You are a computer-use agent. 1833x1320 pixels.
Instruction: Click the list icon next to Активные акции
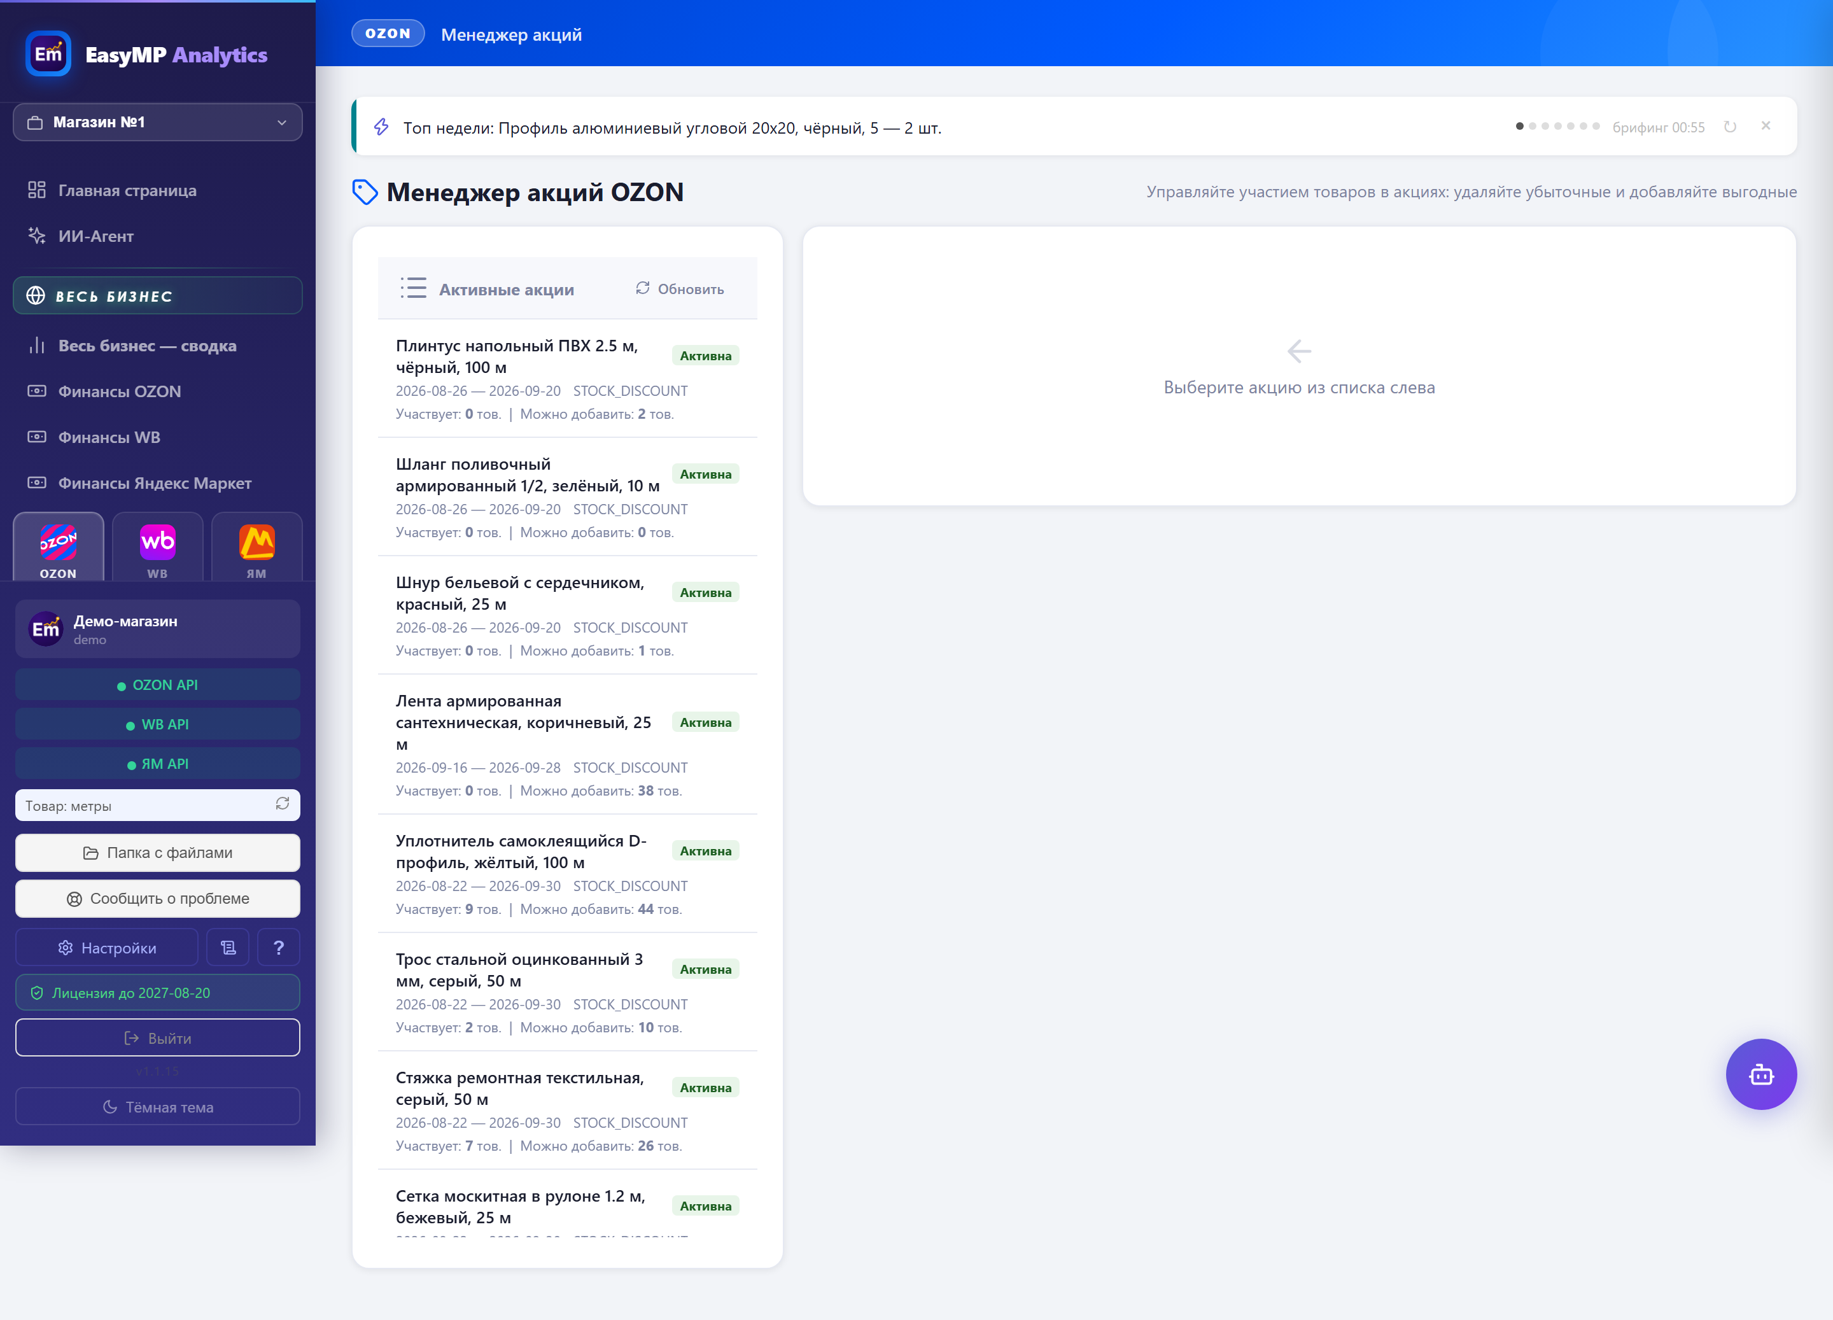413,288
